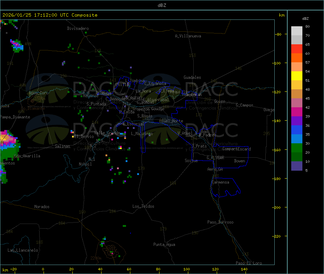This screenshot has width=324, height=274.
Task: Click the Los_Toldos map label
Action: [143, 206]
